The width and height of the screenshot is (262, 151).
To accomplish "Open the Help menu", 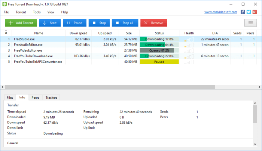I will point(64,12).
